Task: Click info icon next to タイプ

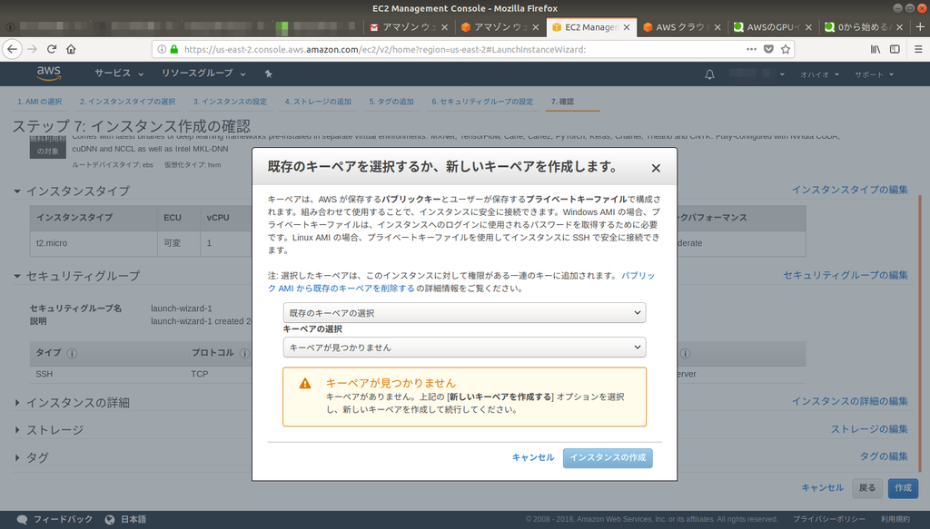Action: pos(72,354)
